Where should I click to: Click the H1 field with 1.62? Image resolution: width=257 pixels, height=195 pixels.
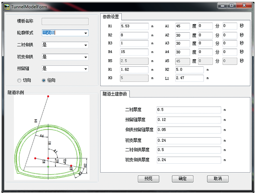coord(134,69)
